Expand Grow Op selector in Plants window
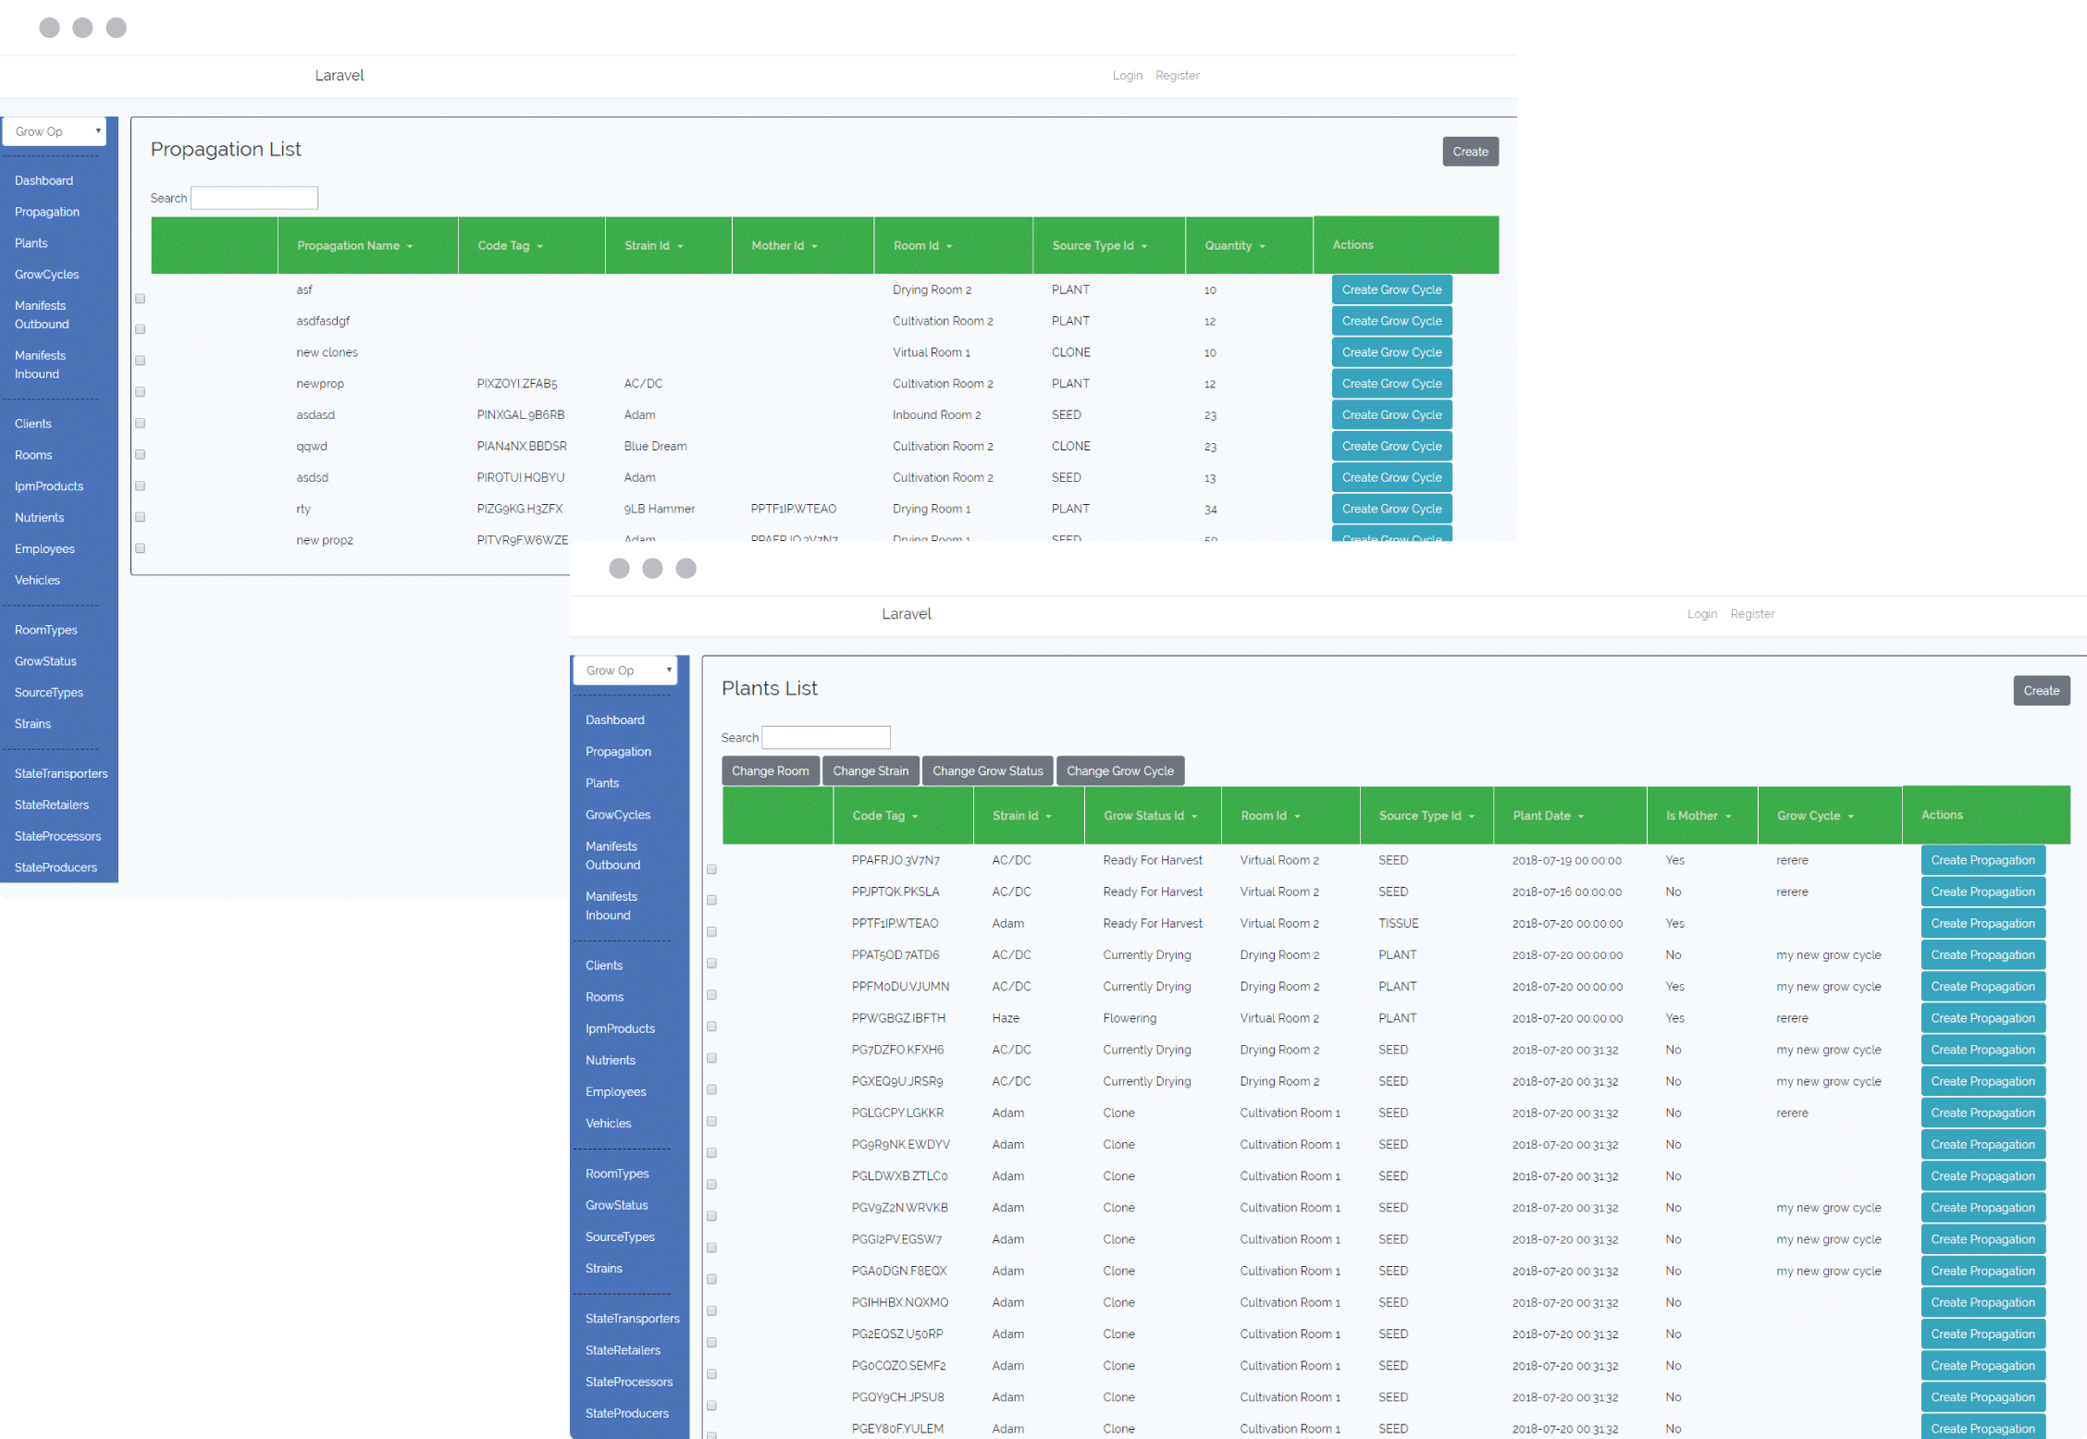 tap(625, 670)
